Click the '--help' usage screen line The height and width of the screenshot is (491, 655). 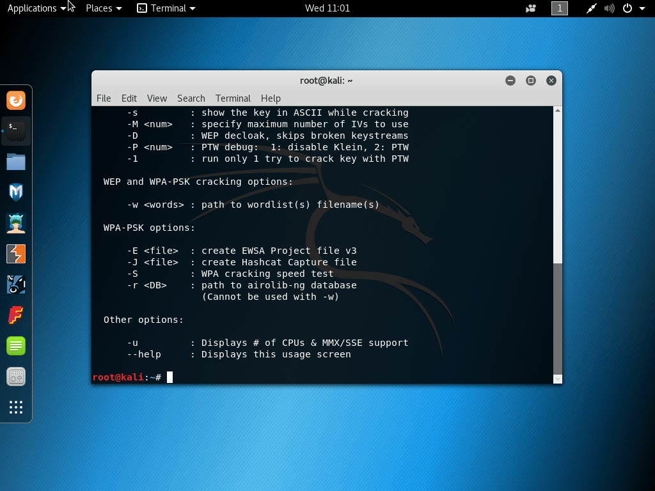pyautogui.click(x=239, y=354)
